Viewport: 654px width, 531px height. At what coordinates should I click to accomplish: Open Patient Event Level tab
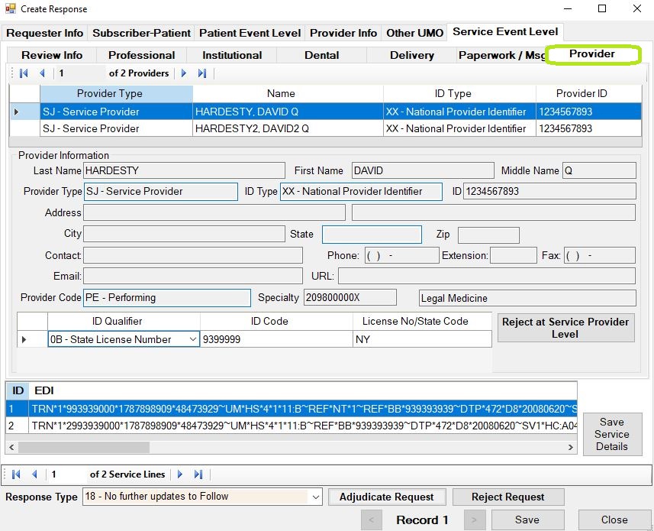tap(250, 33)
